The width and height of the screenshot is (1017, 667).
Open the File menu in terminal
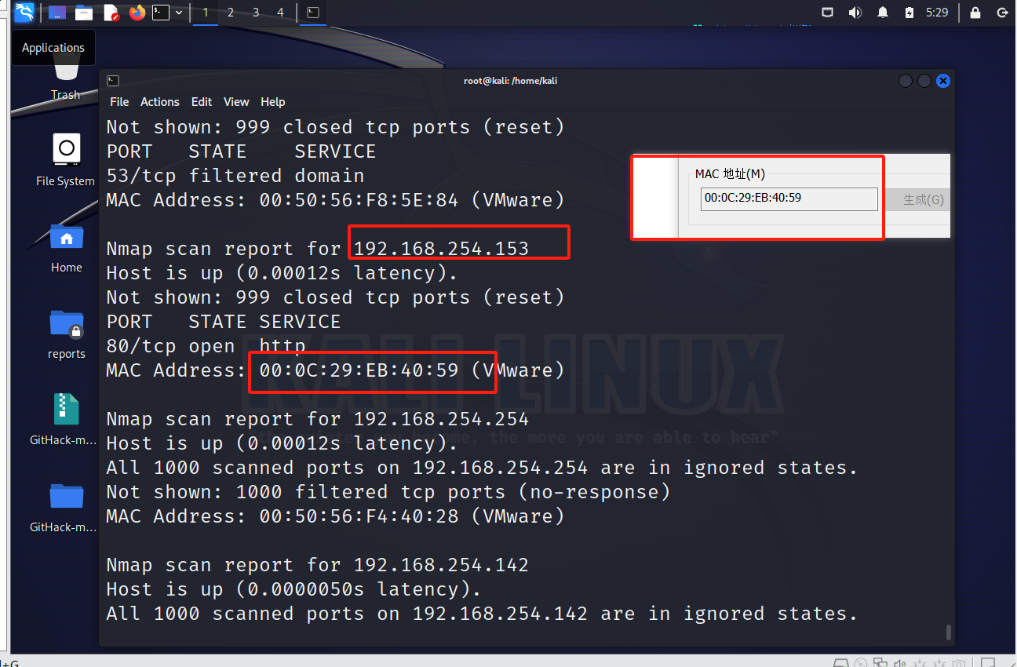(119, 102)
